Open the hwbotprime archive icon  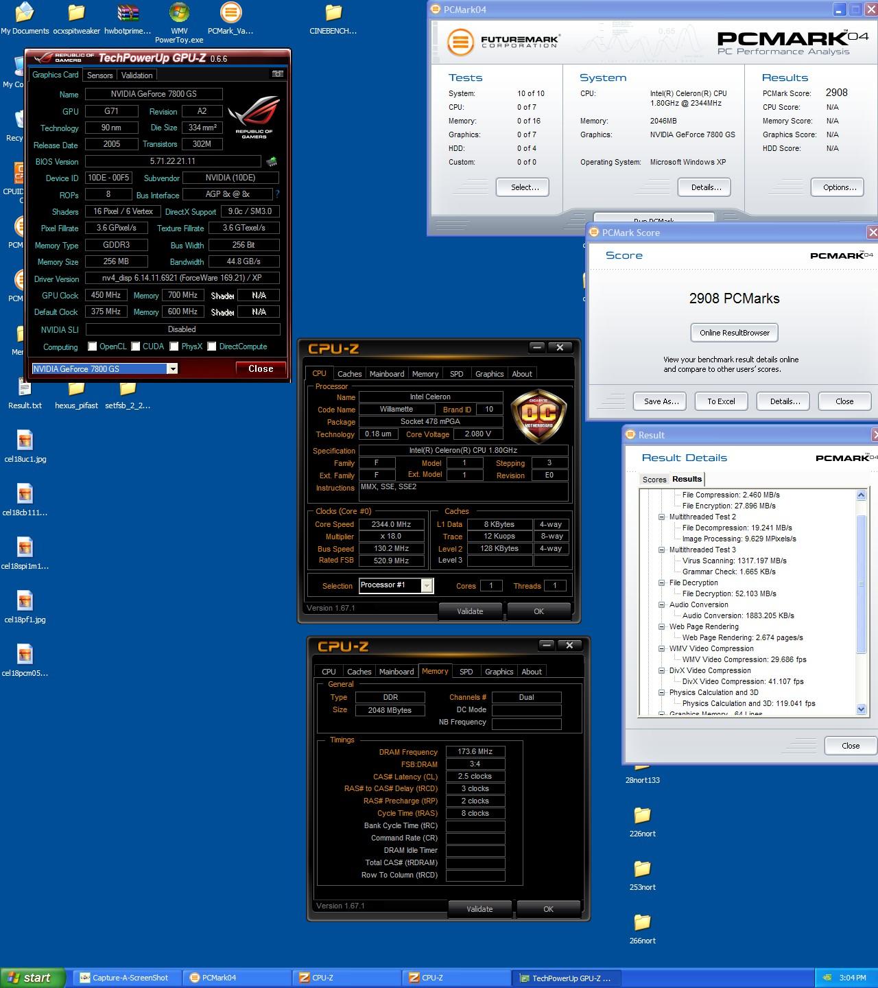coord(128,19)
